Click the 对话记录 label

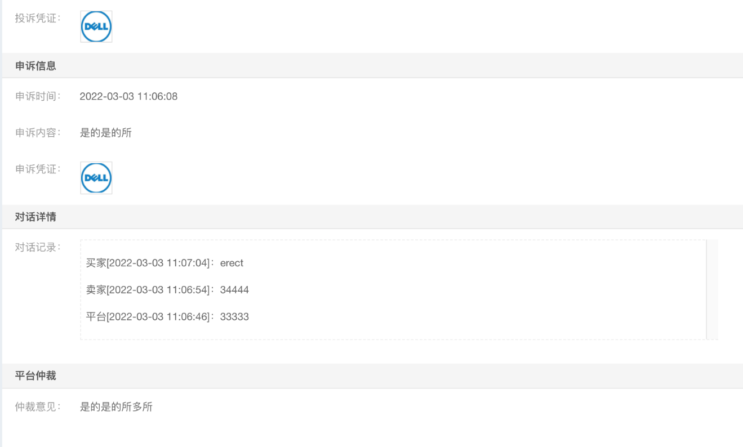point(38,247)
